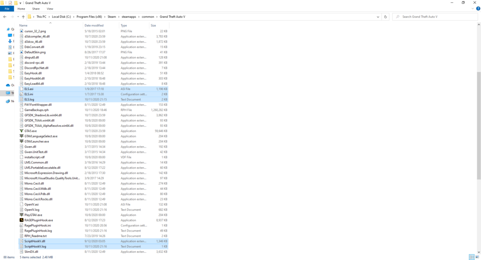Switch to the View ribbon tab

pos(50,9)
